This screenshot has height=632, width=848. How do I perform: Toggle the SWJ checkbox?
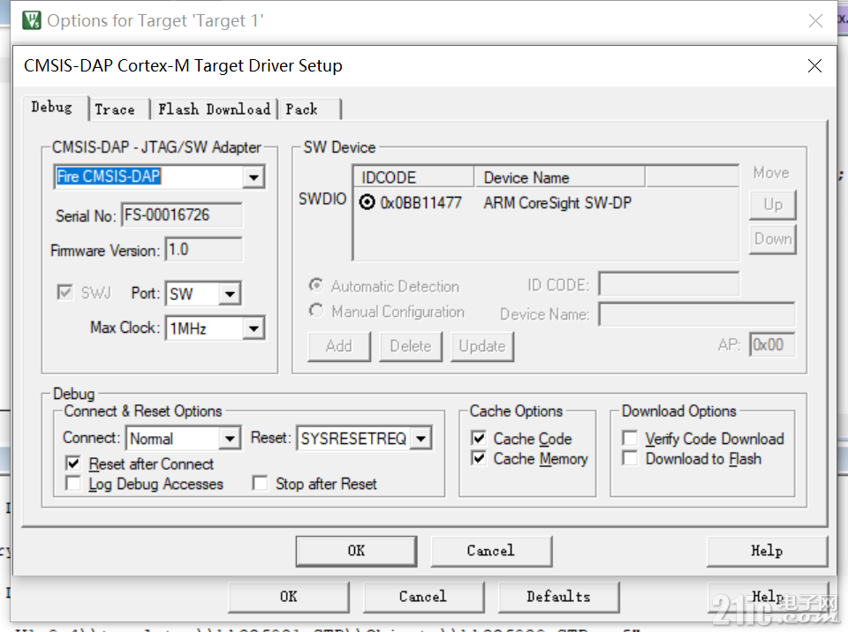coord(64,292)
